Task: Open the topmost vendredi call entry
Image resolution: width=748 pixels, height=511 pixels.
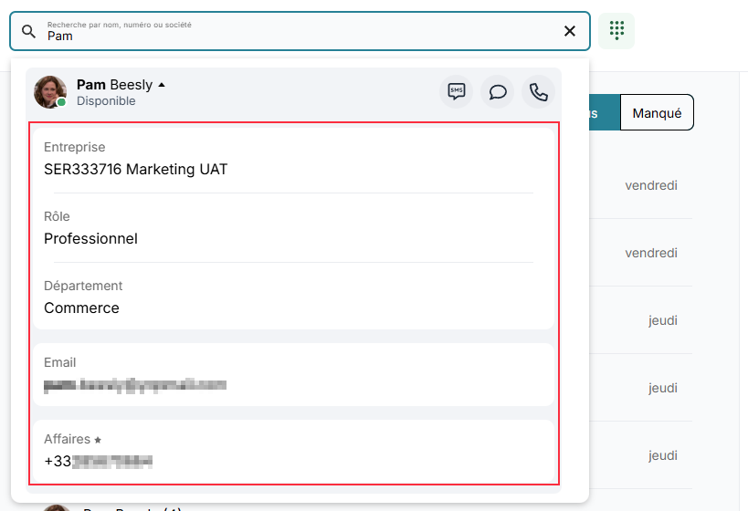Action: click(650, 185)
